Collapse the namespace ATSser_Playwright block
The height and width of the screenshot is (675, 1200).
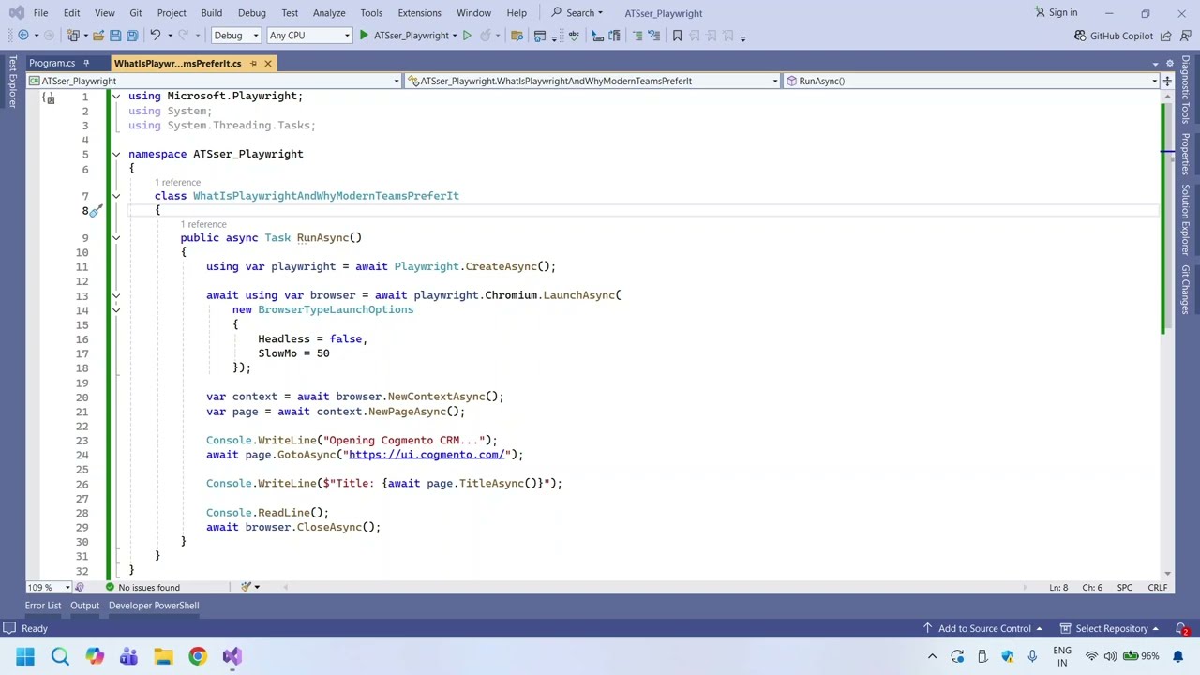click(116, 154)
